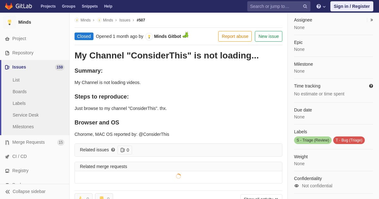The height and width of the screenshot is (199, 379).
Task: Click Sign in / Register button
Action: pyautogui.click(x=352, y=6)
